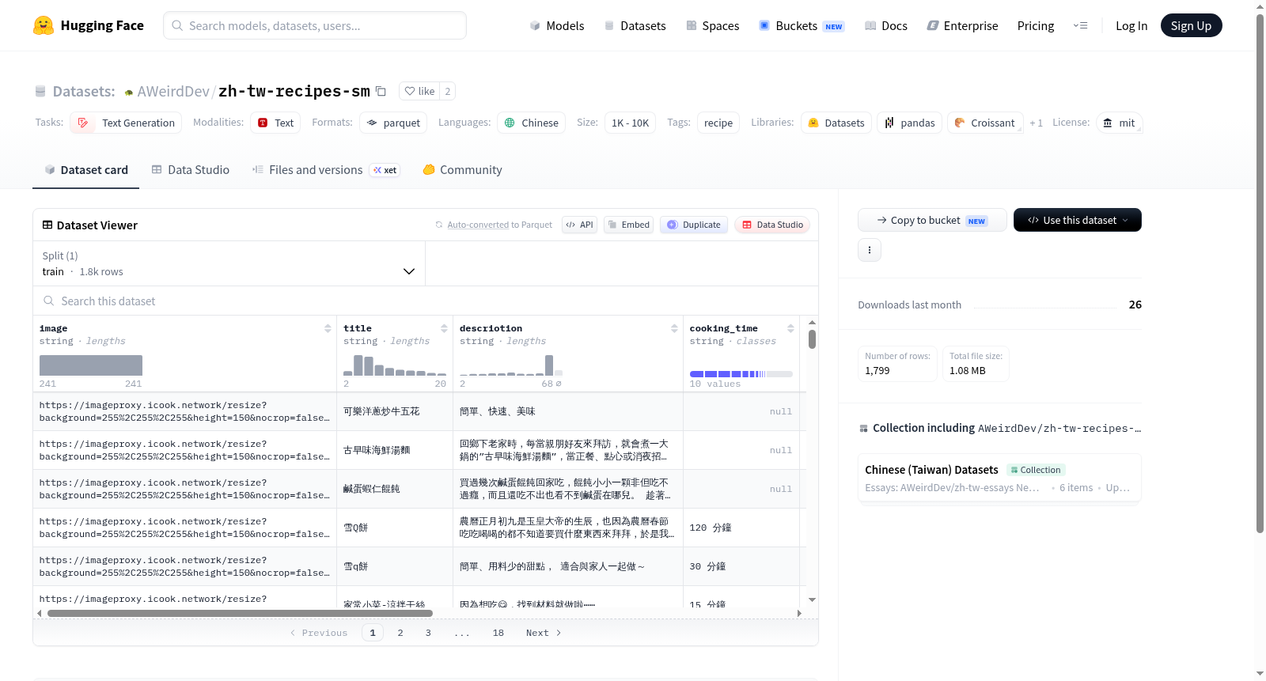Image resolution: width=1266 pixels, height=681 pixels.
Task: Open Data Studio from viewer header
Action: 772,225
